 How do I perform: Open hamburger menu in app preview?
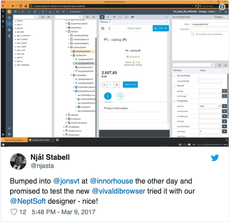coord(103,28)
